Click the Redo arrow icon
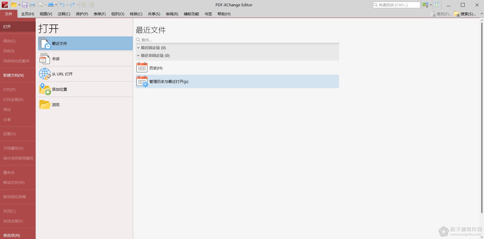Image resolution: width=484 pixels, height=239 pixels. pos(72,5)
